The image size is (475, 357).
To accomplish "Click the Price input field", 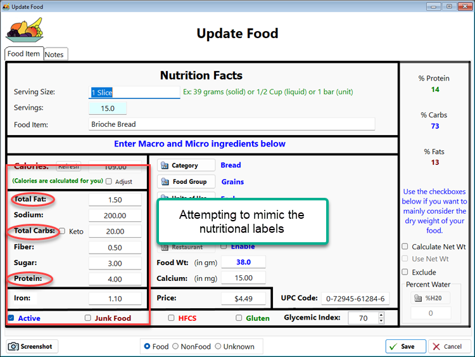I will click(x=244, y=298).
